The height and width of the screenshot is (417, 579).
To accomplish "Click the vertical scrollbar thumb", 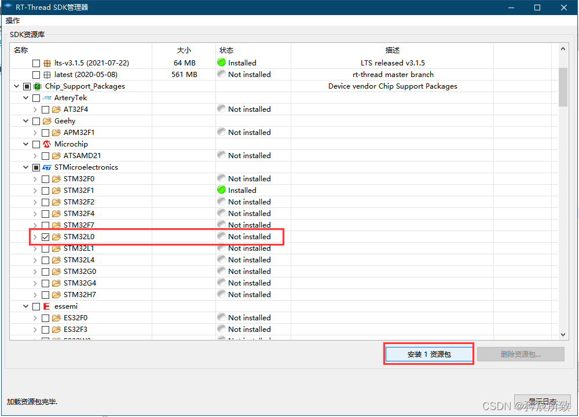I will click(563, 87).
